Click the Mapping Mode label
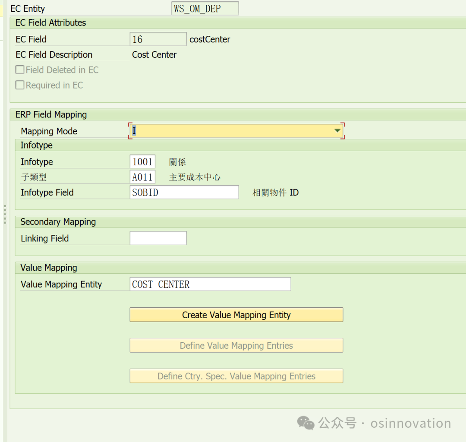The height and width of the screenshot is (442, 466). pyautogui.click(x=49, y=131)
